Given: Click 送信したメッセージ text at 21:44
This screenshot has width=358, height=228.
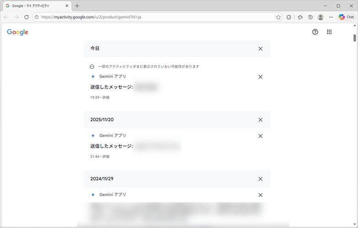Looking at the screenshot, I should pyautogui.click(x=112, y=146).
